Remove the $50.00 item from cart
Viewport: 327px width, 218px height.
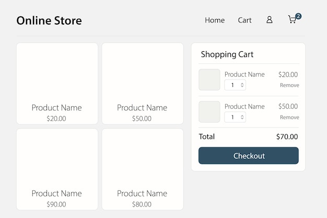click(x=289, y=117)
